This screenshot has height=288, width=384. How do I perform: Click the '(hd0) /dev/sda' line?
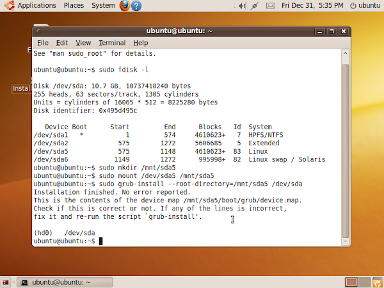point(64,233)
